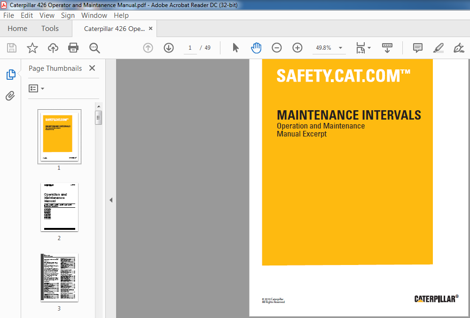Add a comment speech bubble
This screenshot has height=318, width=470.
(417, 48)
